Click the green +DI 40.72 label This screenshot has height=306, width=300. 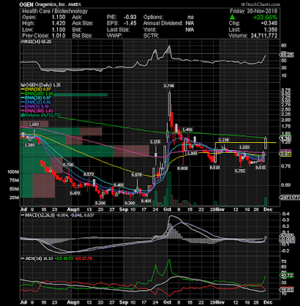(63, 259)
